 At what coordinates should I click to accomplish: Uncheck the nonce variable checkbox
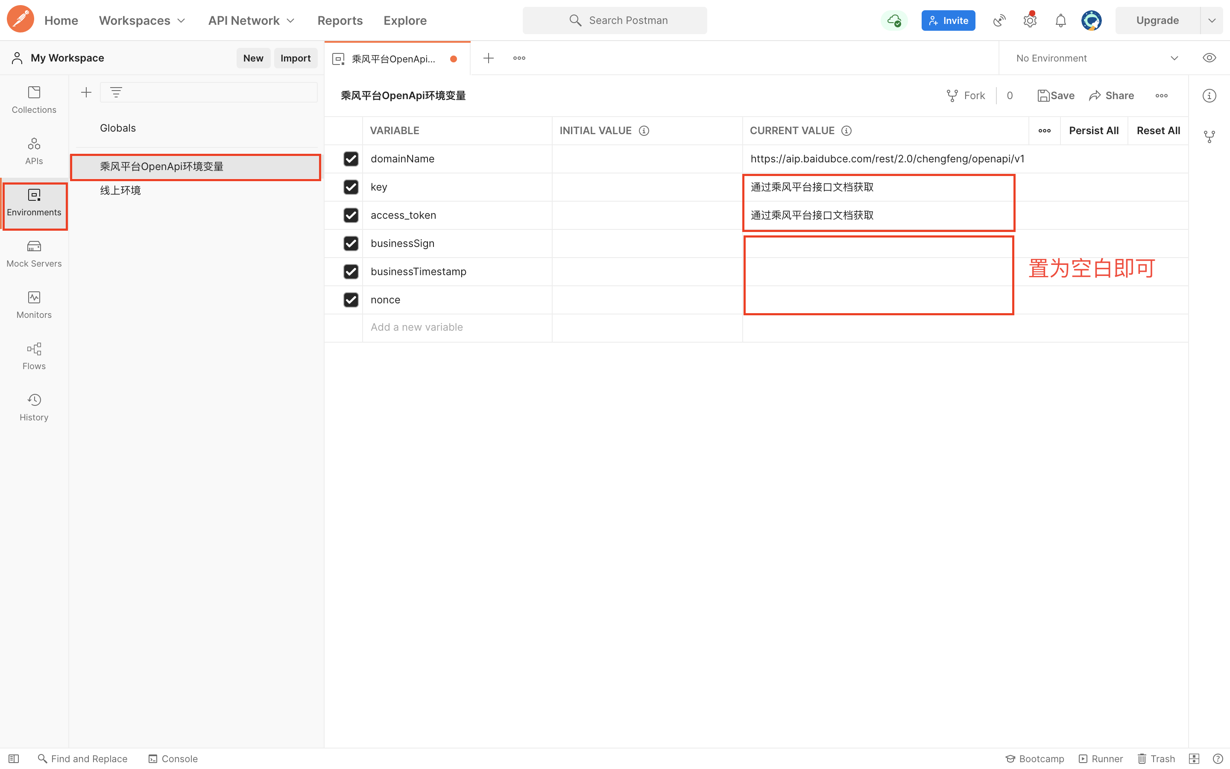click(x=351, y=299)
